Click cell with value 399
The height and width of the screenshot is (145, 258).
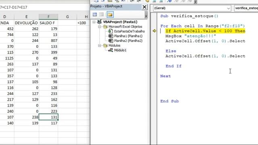pyautogui.click(x=48, y=52)
